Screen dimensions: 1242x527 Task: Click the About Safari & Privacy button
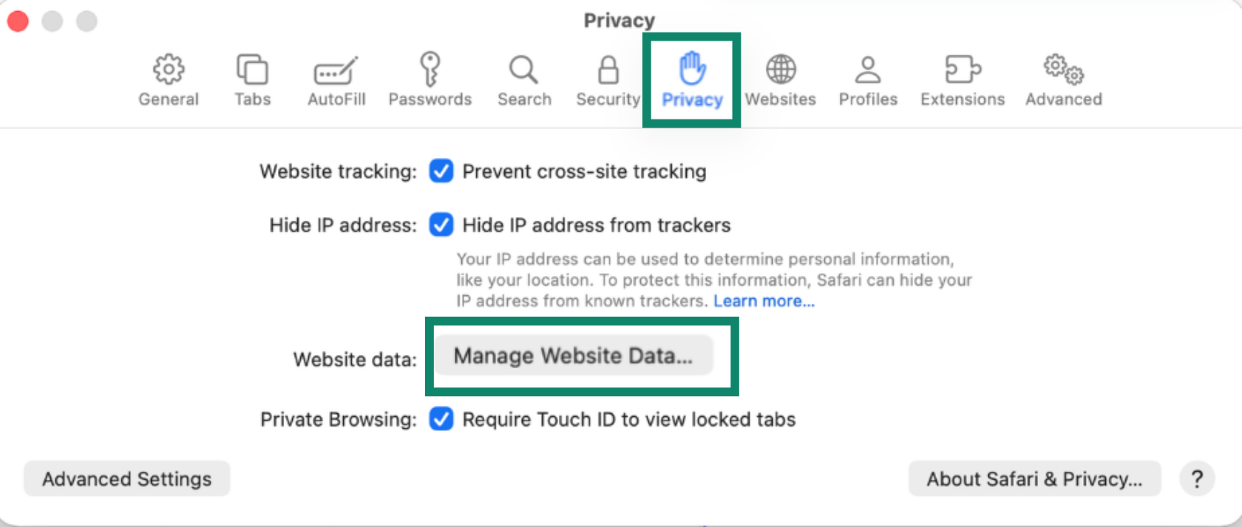pyautogui.click(x=1034, y=478)
